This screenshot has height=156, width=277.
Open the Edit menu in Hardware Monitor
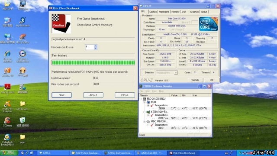tap(147, 91)
